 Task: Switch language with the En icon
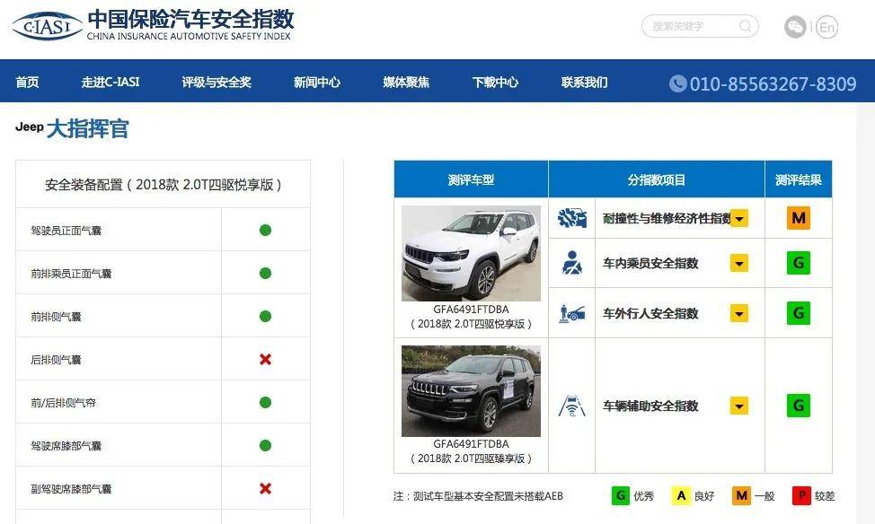pos(826,27)
